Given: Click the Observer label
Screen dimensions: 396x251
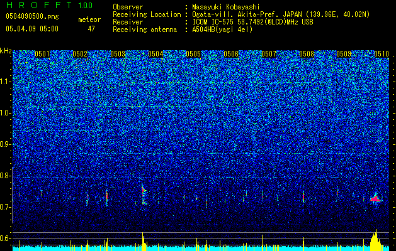Looking at the screenshot, I should 128,7.
